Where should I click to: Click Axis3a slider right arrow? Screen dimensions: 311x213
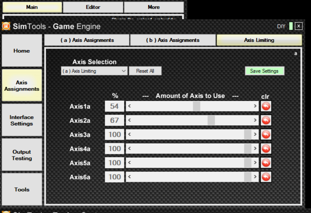pos(255,134)
